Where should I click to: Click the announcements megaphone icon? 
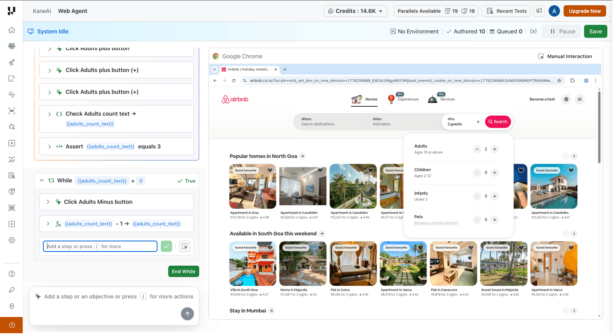point(539,11)
